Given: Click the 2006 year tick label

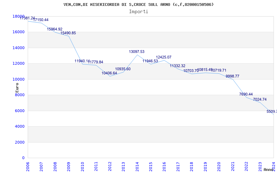Looking at the screenshot, I should 28,166.
